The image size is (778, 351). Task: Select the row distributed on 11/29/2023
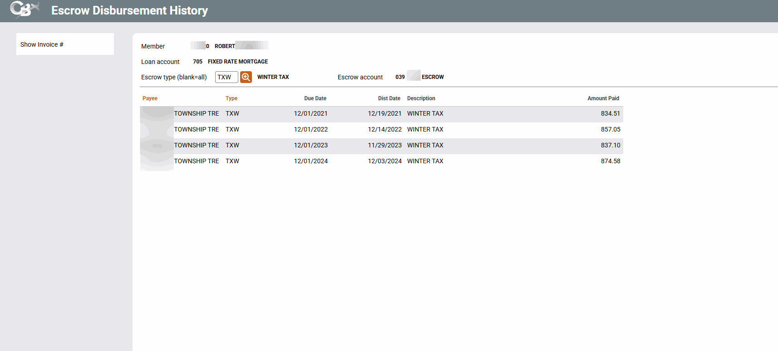coord(384,146)
